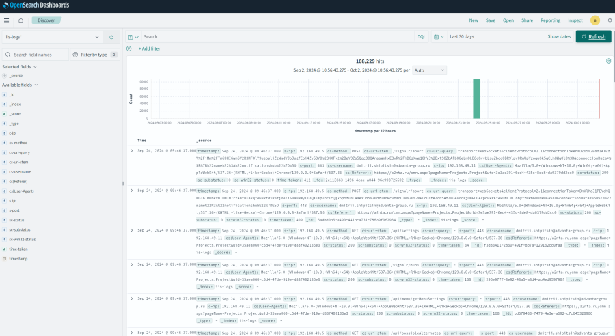Click the time-taken number field icon

click(4, 249)
